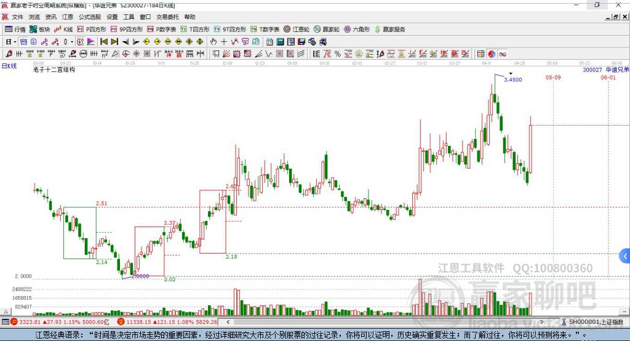
Task: Click the 日K线 chart label
Action: pyautogui.click(x=9, y=66)
